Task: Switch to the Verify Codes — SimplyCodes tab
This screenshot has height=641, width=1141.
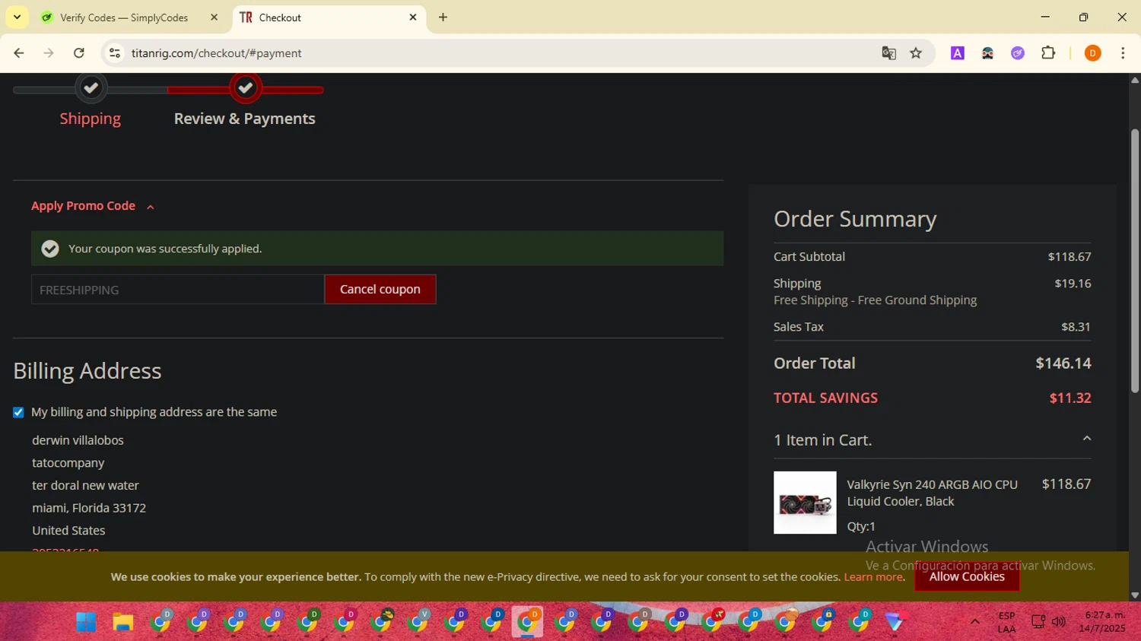Action: [123, 17]
